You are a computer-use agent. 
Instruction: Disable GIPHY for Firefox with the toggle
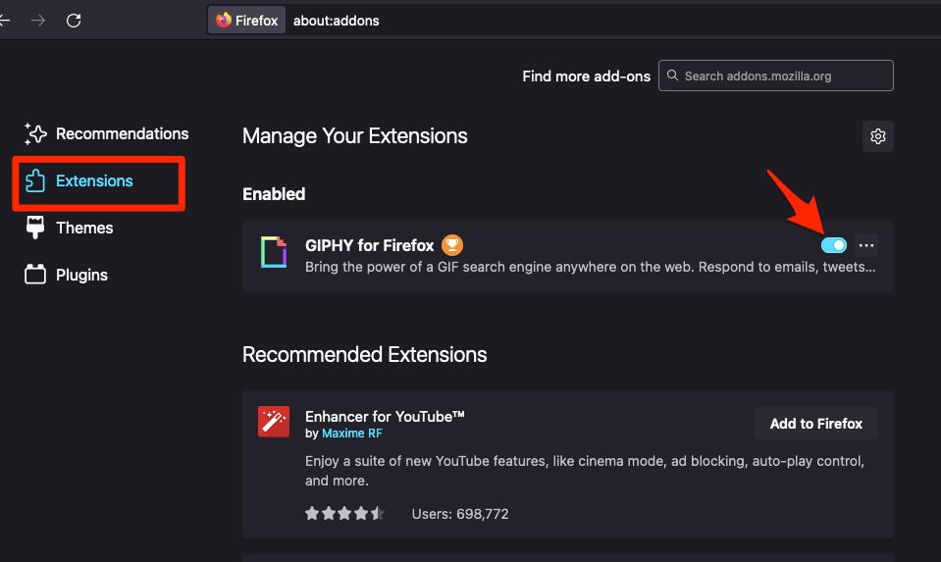click(x=834, y=245)
